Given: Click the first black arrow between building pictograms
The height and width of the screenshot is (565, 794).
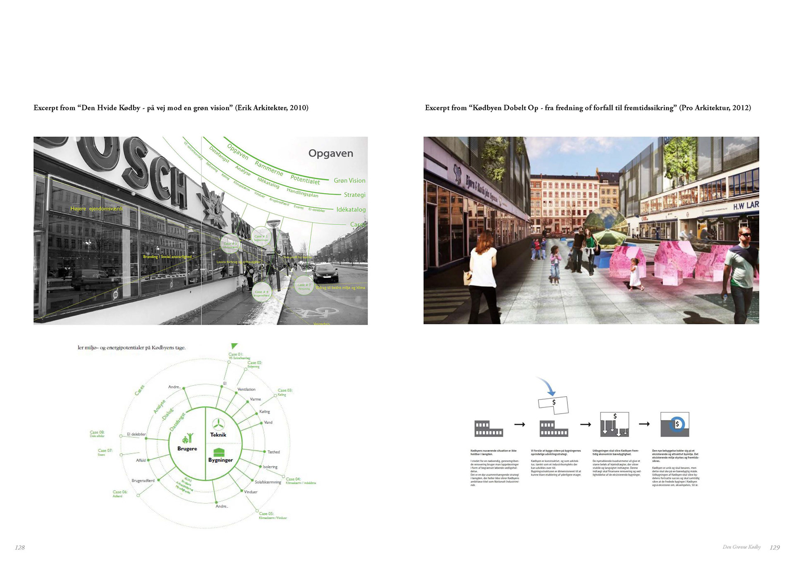Looking at the screenshot, I should [520, 424].
